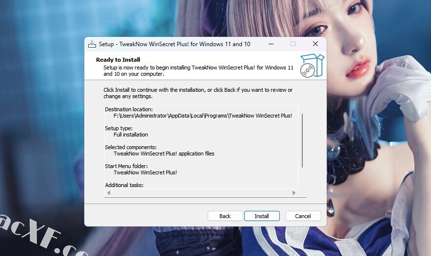Go Back to previous setup step

pyautogui.click(x=225, y=216)
